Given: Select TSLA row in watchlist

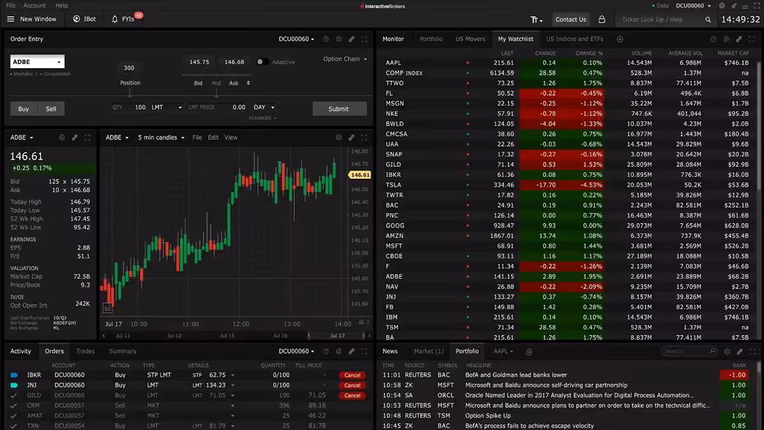Looking at the screenshot, I should pos(570,185).
